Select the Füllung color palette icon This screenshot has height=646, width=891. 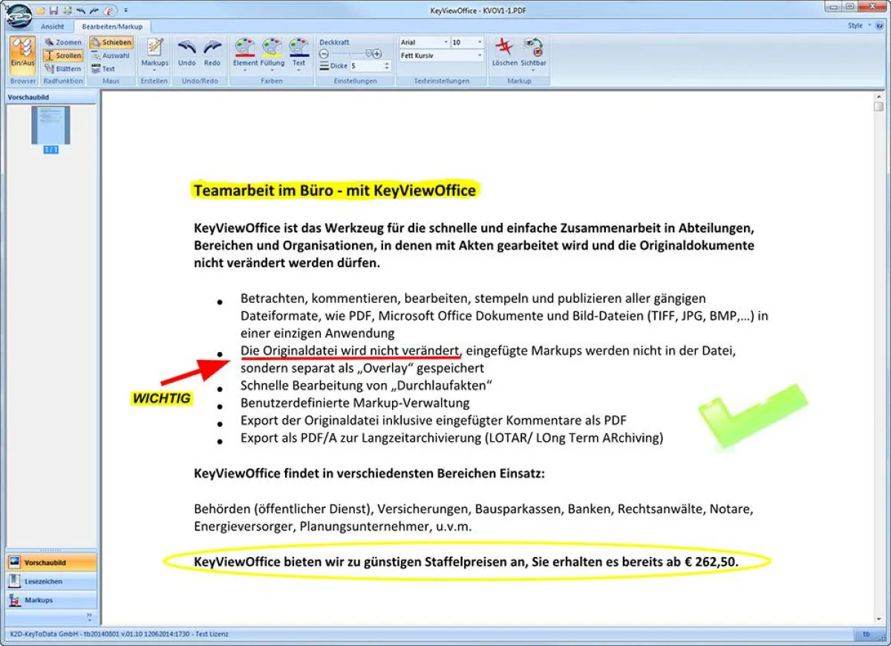click(x=272, y=47)
